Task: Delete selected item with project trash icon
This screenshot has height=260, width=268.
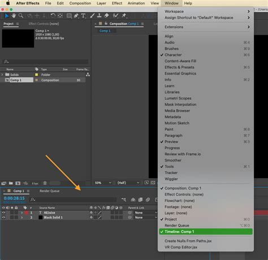Action: [45, 183]
